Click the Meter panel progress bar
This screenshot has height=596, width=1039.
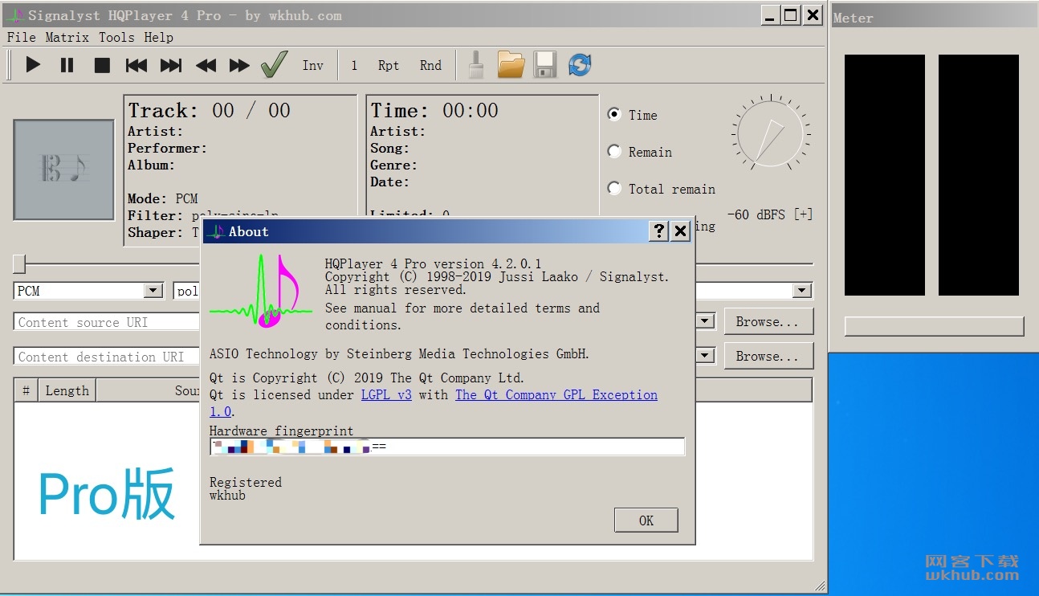935,326
